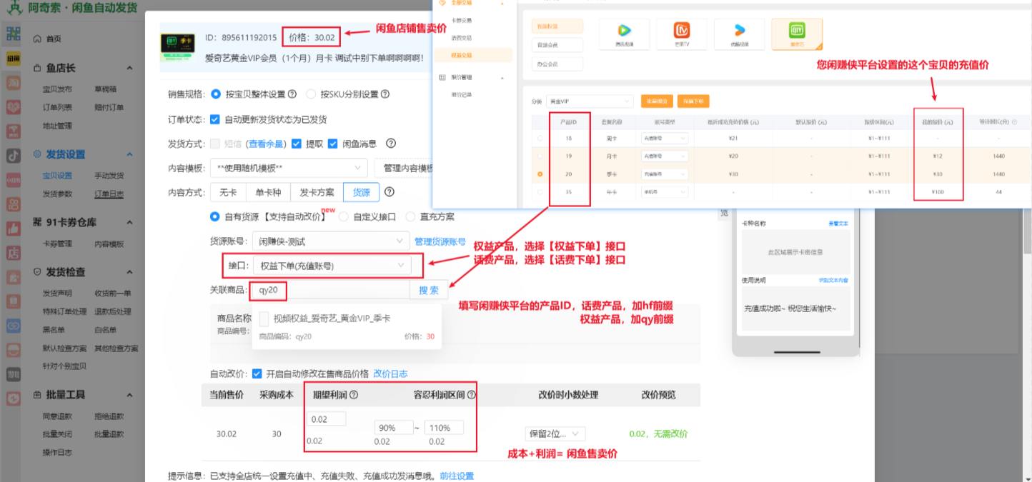Collapse the 发货设置 sidebar section
The height and width of the screenshot is (482, 1032).
pyautogui.click(x=129, y=154)
